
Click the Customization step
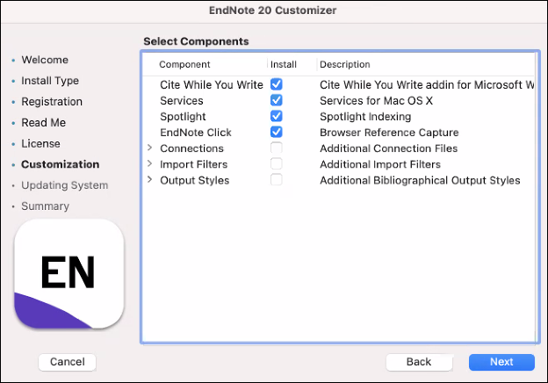pos(60,164)
